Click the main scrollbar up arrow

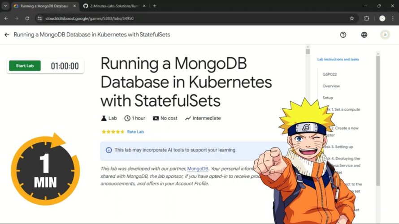pyautogui.click(x=308, y=47)
